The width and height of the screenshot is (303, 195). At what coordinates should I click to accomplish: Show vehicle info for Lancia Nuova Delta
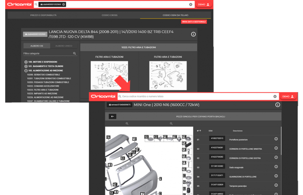tap(193, 34)
